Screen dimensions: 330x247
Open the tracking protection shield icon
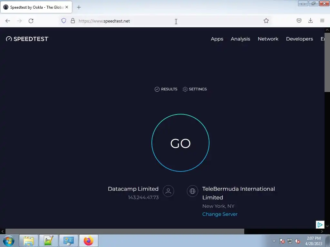pyautogui.click(x=64, y=21)
